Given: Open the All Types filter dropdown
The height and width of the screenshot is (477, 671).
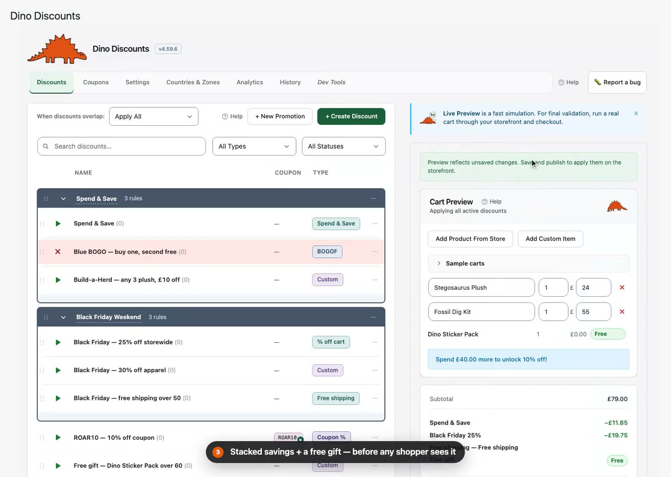Looking at the screenshot, I should click(x=254, y=146).
